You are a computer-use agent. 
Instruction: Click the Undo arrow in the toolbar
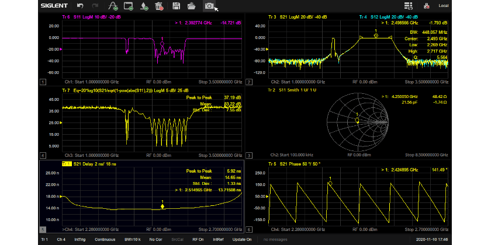click(x=80, y=6)
